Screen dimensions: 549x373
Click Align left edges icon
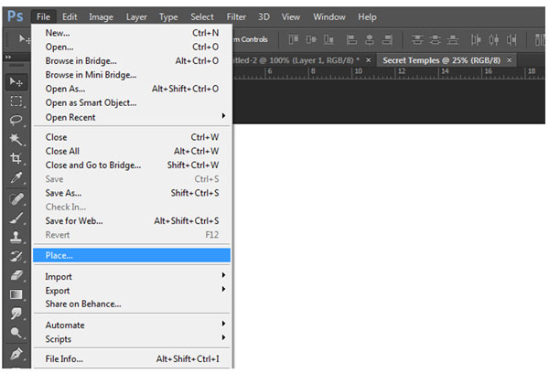coord(351,39)
